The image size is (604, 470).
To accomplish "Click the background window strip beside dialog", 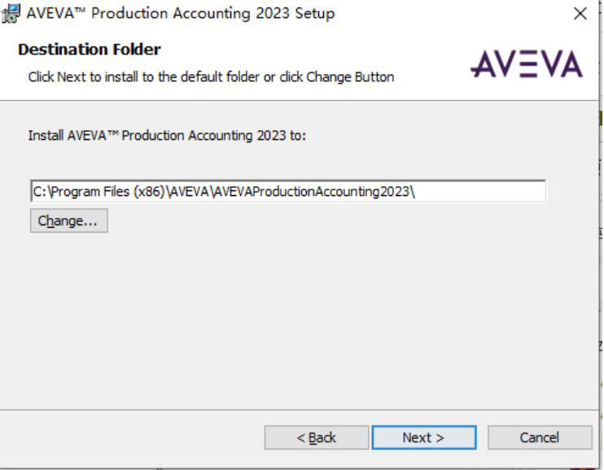I will coord(602,231).
